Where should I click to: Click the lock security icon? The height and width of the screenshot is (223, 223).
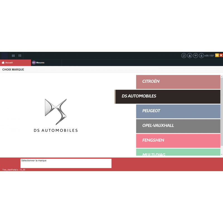(201, 55)
